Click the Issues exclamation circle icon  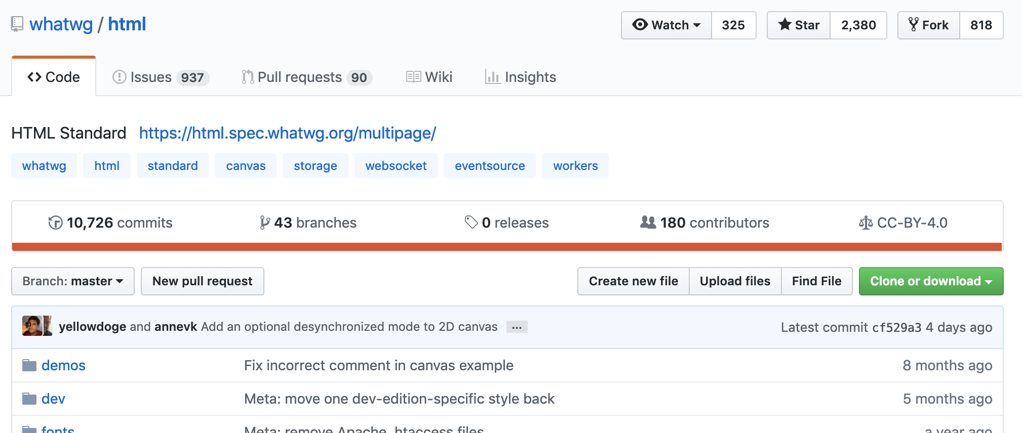pos(120,77)
